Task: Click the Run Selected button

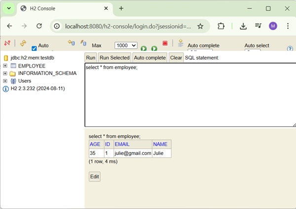Action: pyautogui.click(x=114, y=58)
